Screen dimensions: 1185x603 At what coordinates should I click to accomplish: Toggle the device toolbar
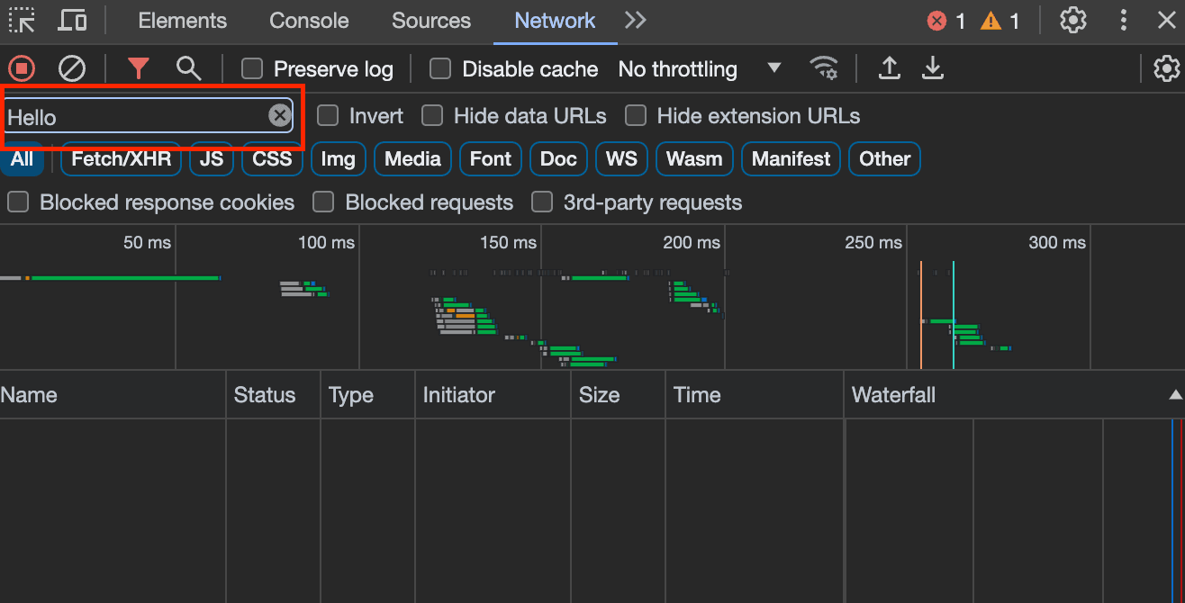[72, 20]
